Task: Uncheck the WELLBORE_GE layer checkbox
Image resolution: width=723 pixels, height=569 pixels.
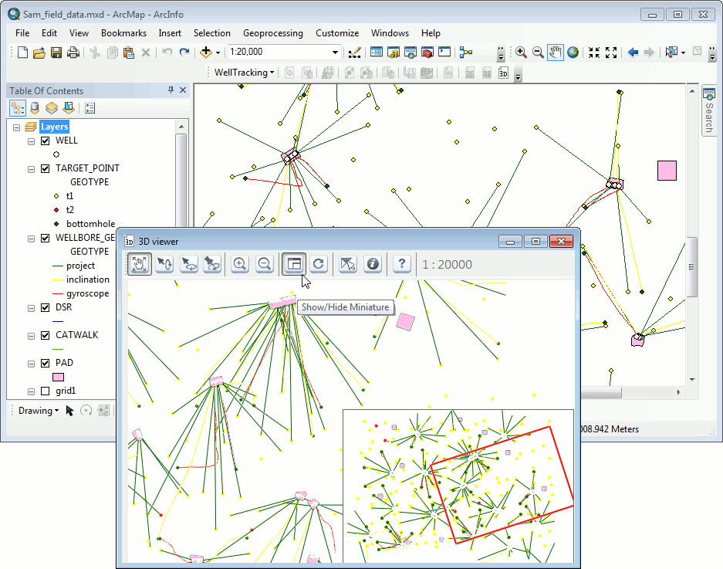Action: 46,238
